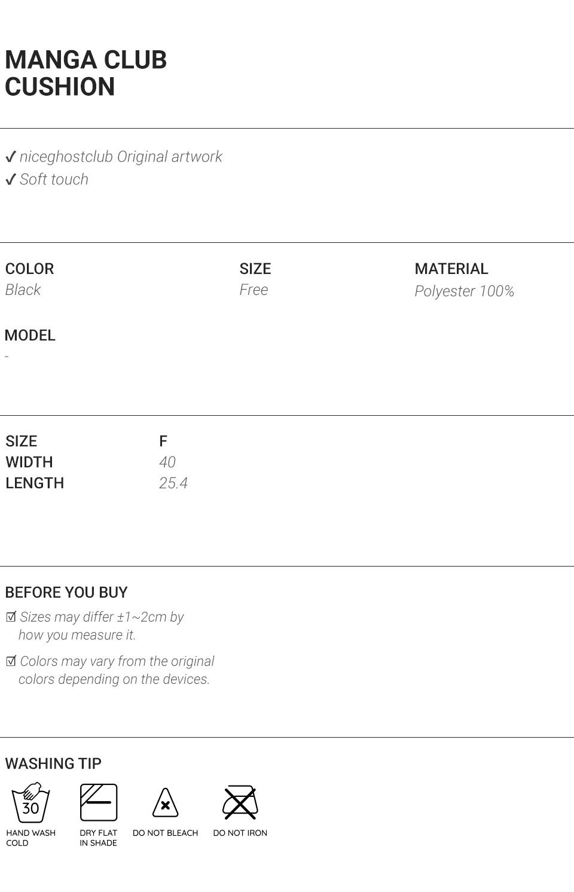Screen dimensions: 574x892
Task: Select the Free size value
Action: [254, 290]
